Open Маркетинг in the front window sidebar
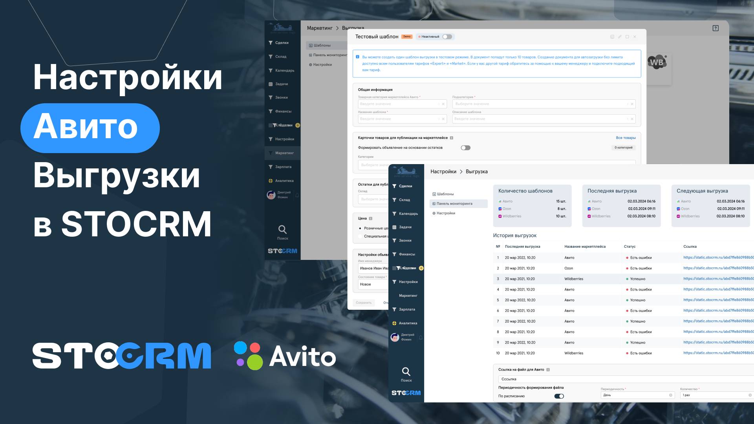 (408, 296)
